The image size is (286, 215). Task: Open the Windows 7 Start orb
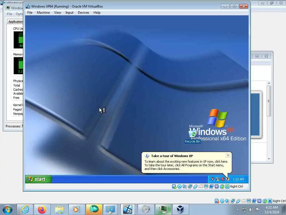(8, 209)
